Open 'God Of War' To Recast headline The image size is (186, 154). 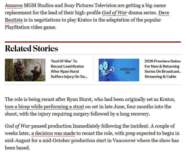coord(69,69)
